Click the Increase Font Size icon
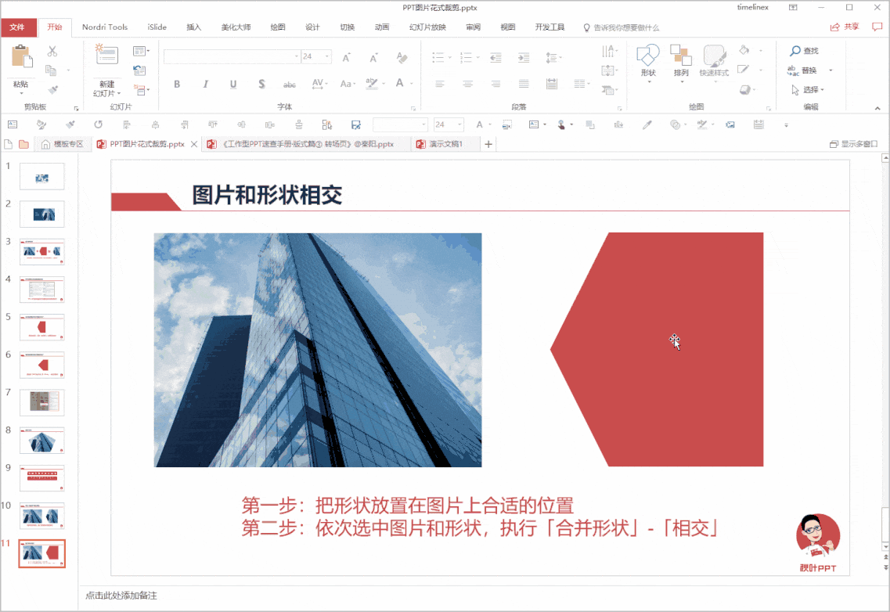The width and height of the screenshot is (890, 612). [x=346, y=57]
